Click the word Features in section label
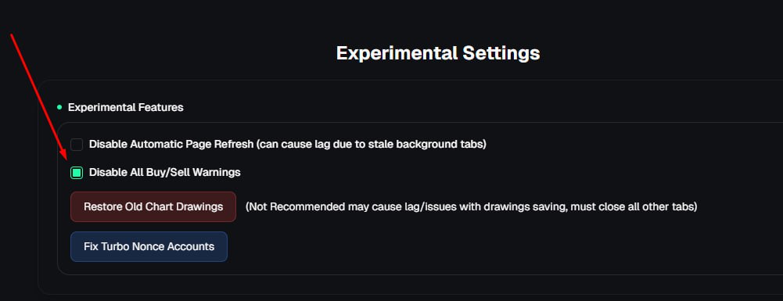 (x=162, y=107)
